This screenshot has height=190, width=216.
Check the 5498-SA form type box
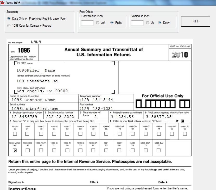159,150
